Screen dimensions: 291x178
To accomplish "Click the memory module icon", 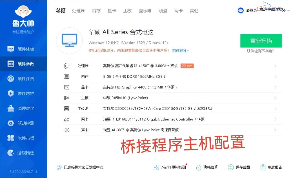I will pos(67,77).
